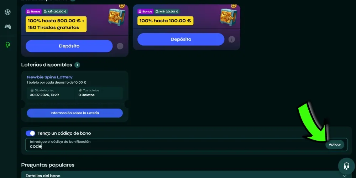Image resolution: width=356 pixels, height=178 pixels.
Task: Click Depósito on the 500.00 € bonus
Action: coord(69,46)
